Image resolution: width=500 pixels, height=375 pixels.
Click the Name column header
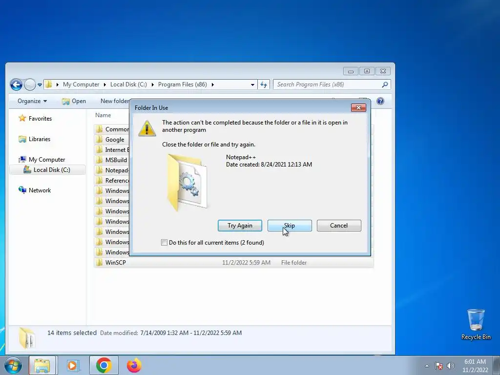103,115
